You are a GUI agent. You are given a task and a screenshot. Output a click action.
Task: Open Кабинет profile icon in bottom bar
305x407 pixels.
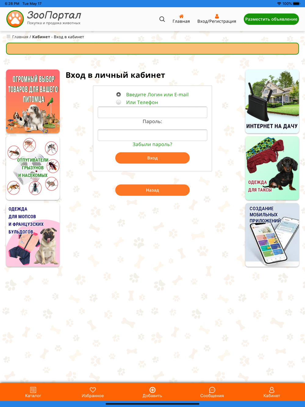coord(271,390)
